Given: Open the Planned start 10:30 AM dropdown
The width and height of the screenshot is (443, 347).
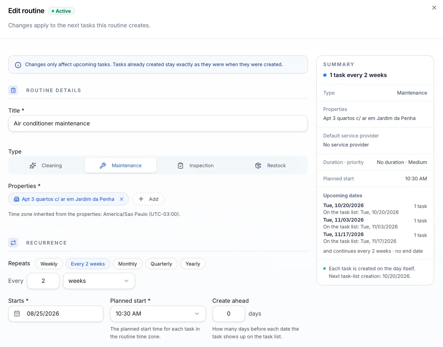Looking at the screenshot, I should 158,314.
